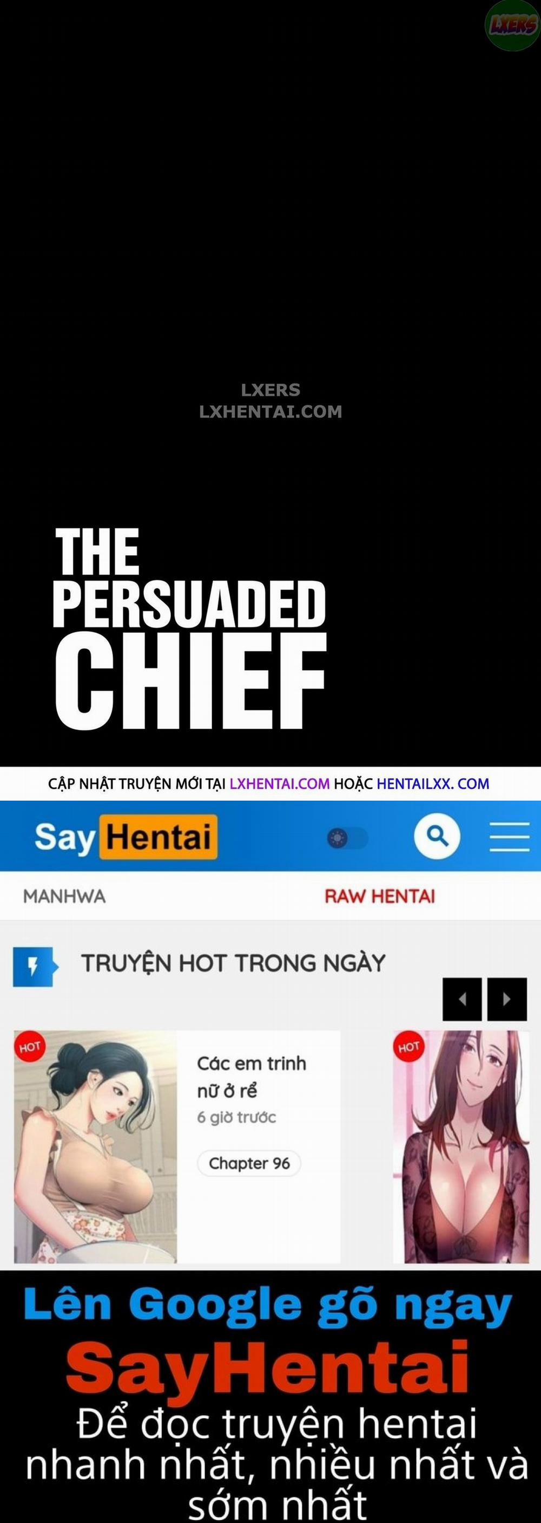
Task: Click the HOT badge on second cover
Action: point(408,1047)
